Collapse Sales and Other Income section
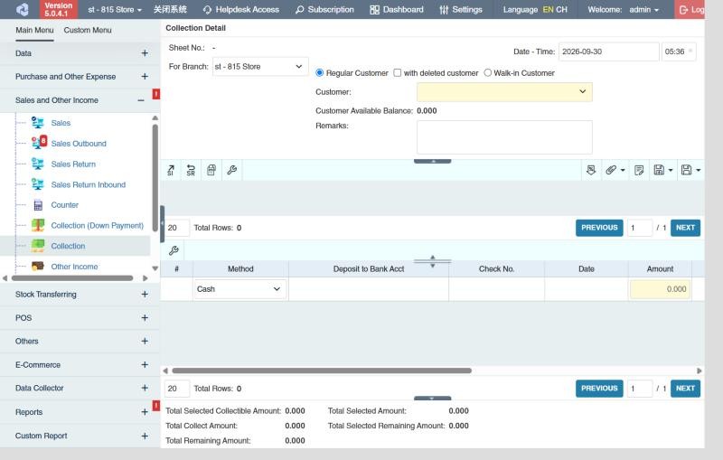The height and width of the screenshot is (460, 723). pos(141,100)
